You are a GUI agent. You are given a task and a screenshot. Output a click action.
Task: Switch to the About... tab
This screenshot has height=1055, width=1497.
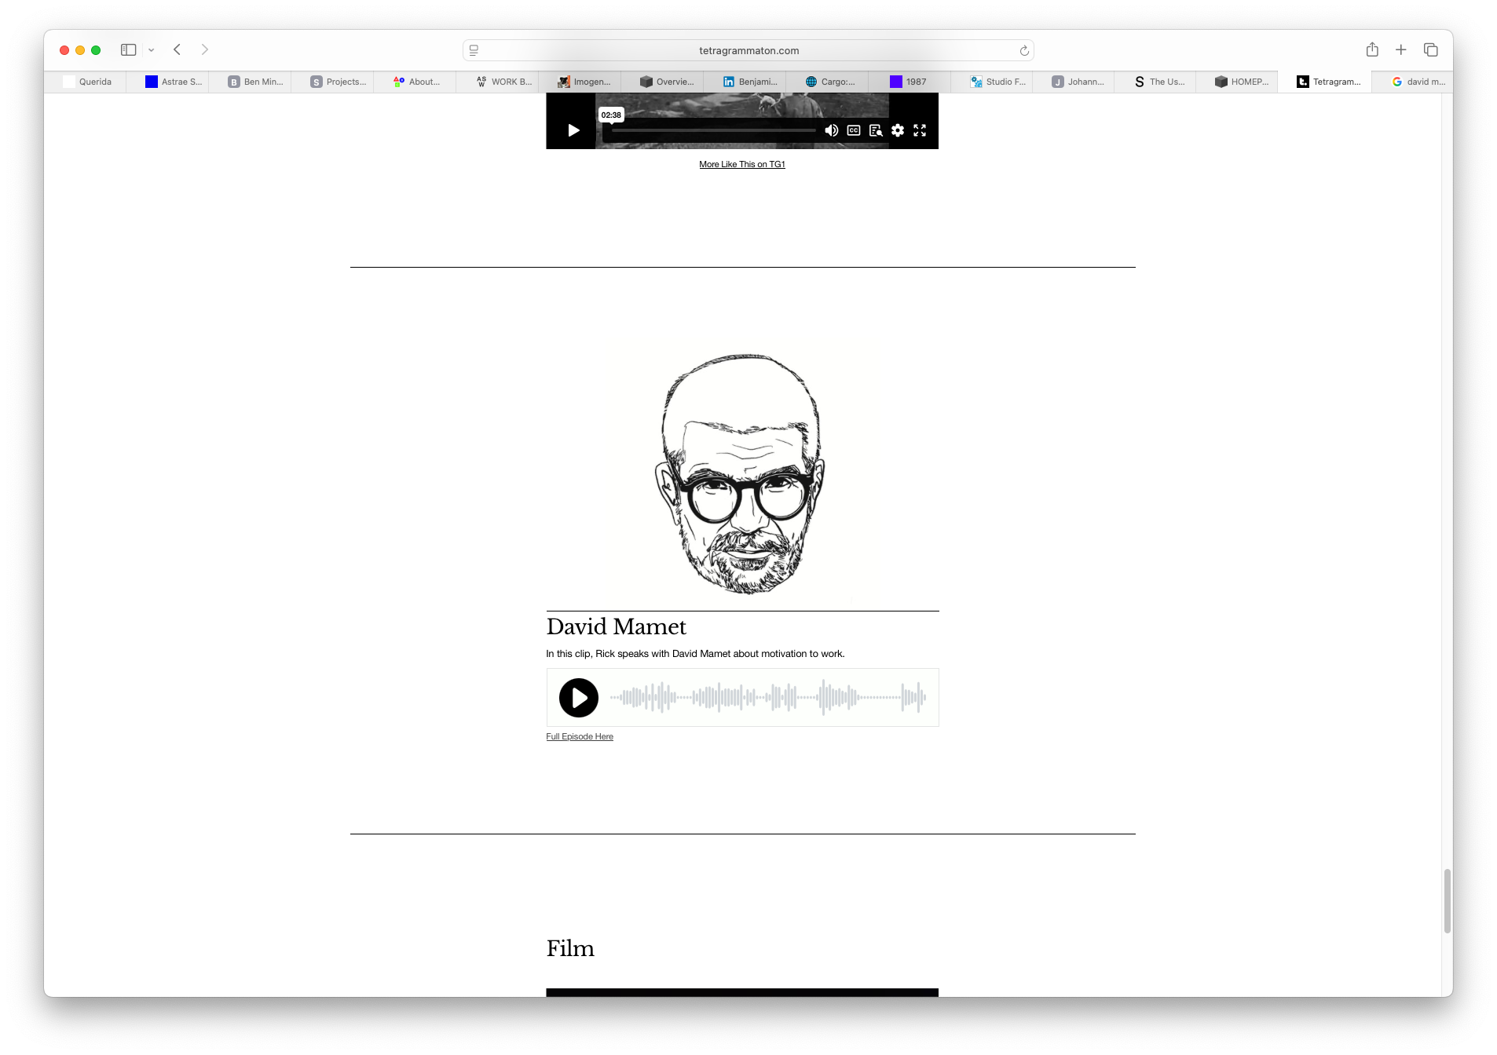tap(415, 82)
